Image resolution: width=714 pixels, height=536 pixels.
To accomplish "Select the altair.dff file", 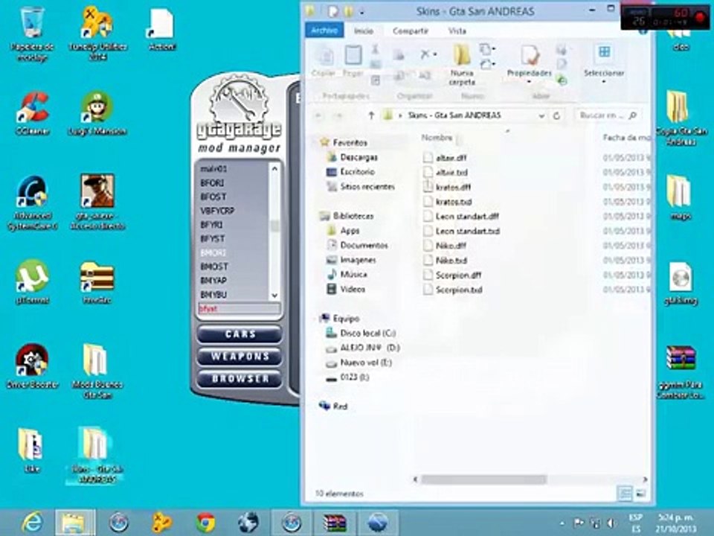I will pyautogui.click(x=451, y=158).
